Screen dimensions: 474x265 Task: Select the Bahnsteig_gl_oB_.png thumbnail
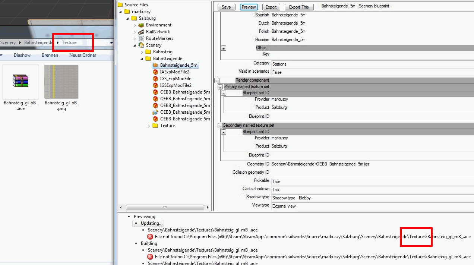(x=61, y=82)
